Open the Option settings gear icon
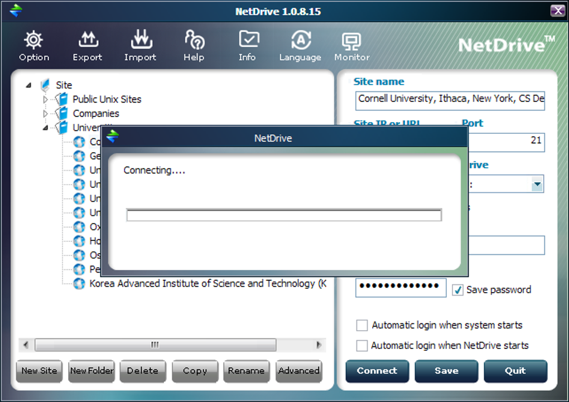The height and width of the screenshot is (402, 569). pos(33,40)
